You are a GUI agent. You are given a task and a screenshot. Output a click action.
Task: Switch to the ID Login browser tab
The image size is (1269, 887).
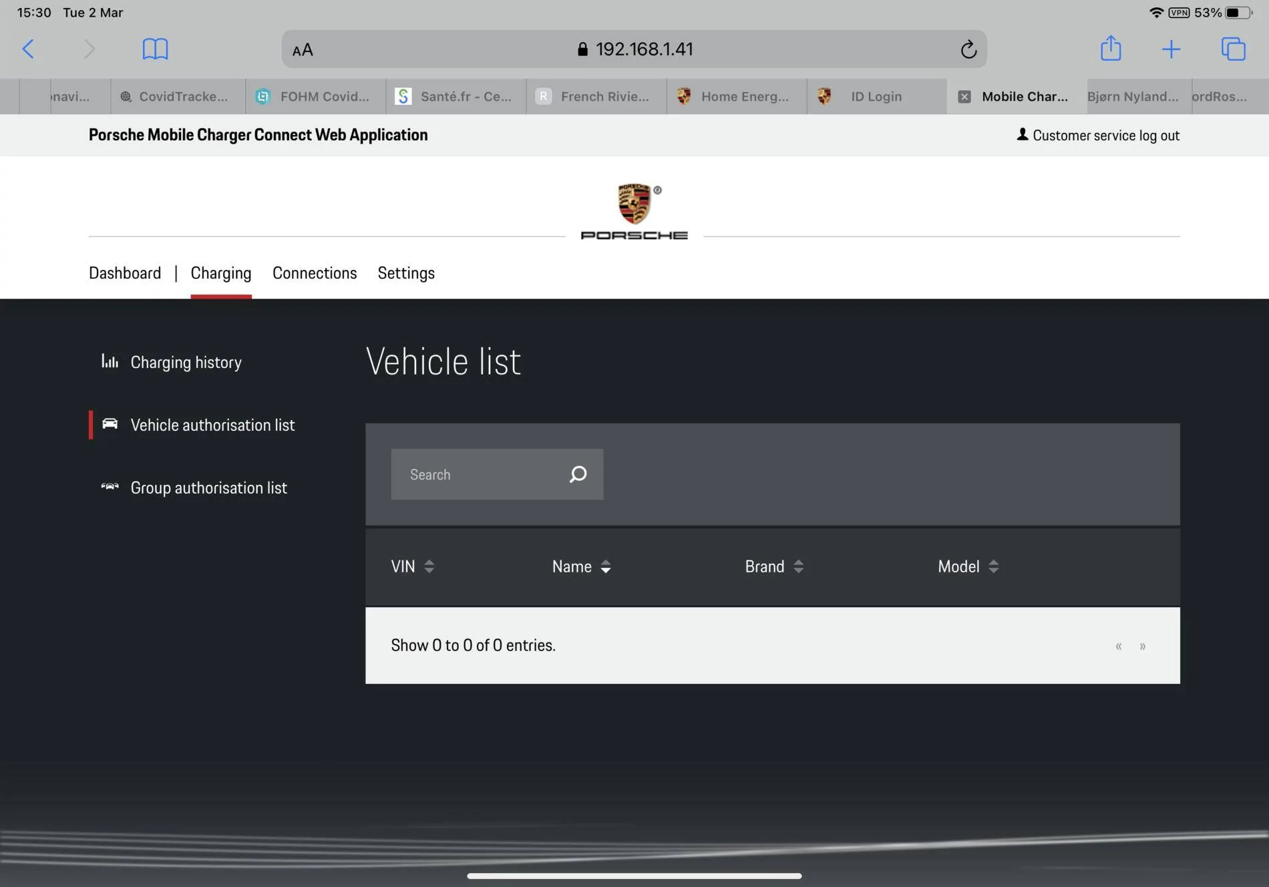coord(877,97)
